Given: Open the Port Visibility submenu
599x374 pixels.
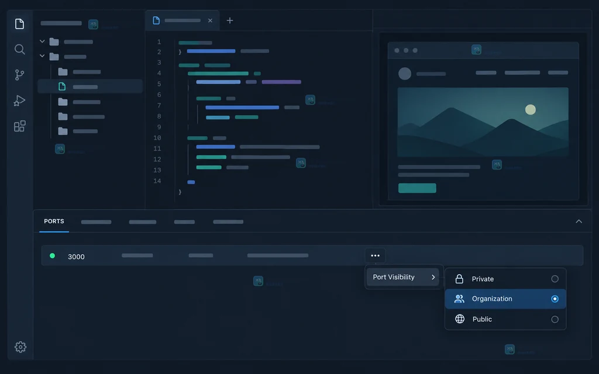Looking at the screenshot, I should pyautogui.click(x=402, y=277).
